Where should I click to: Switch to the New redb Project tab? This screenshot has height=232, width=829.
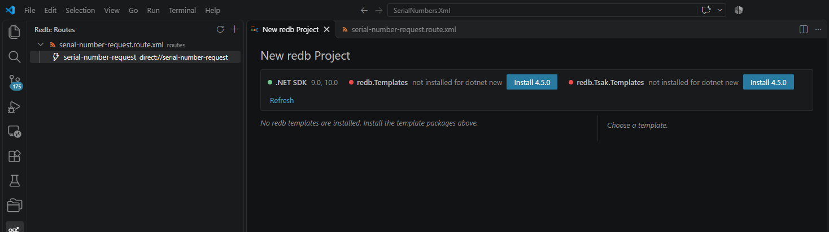[x=290, y=29]
